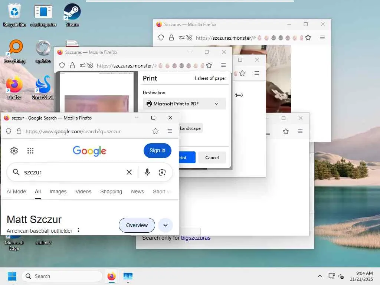380x285 pixels.
Task: Open Google settings gear icon
Action: click(14, 151)
